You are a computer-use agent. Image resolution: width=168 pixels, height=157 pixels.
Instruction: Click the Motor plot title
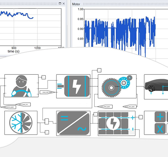pos(76,4)
